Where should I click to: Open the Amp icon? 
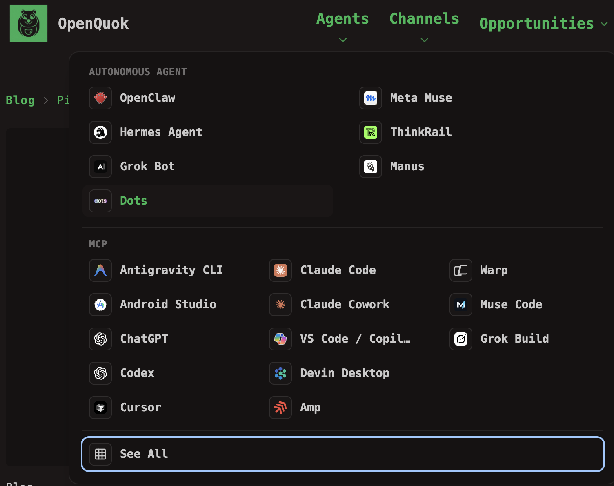click(280, 408)
